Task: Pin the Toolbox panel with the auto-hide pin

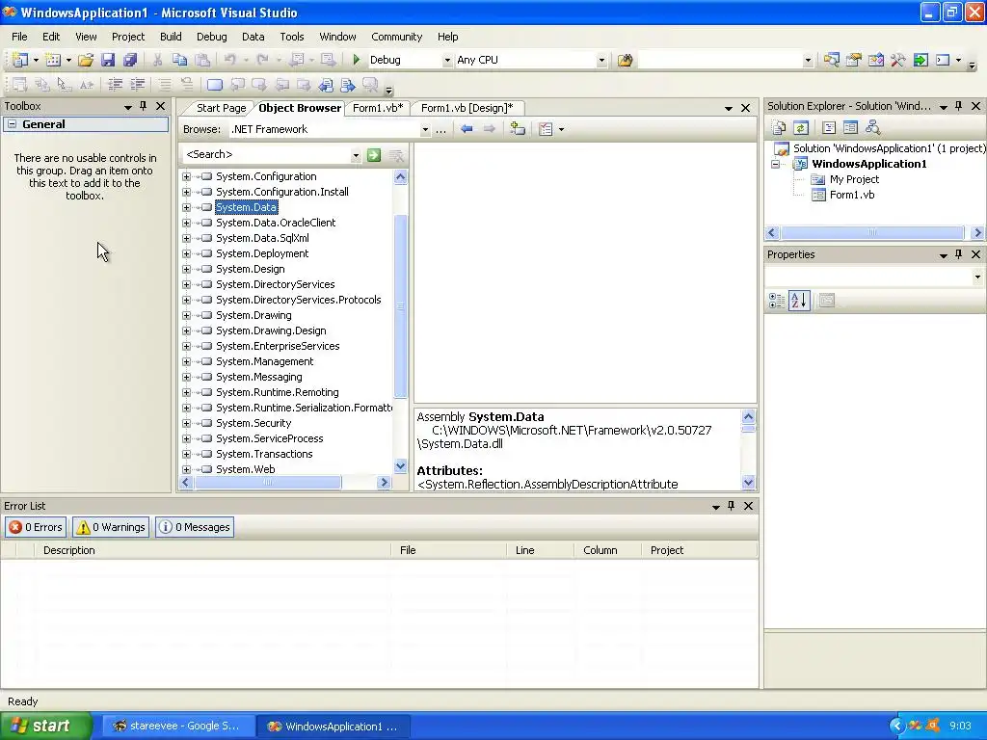Action: (x=143, y=106)
